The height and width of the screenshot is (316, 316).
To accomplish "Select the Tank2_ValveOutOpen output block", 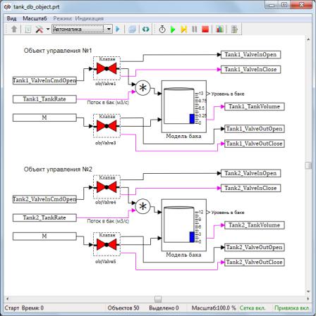I will click(255, 247).
